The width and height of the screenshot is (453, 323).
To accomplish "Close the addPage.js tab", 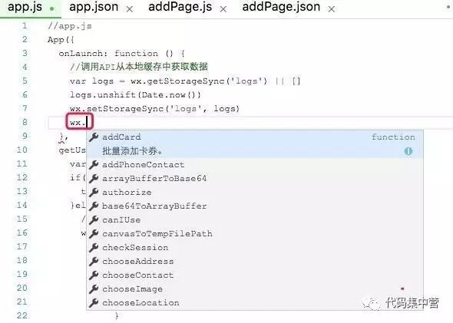I will [223, 9].
